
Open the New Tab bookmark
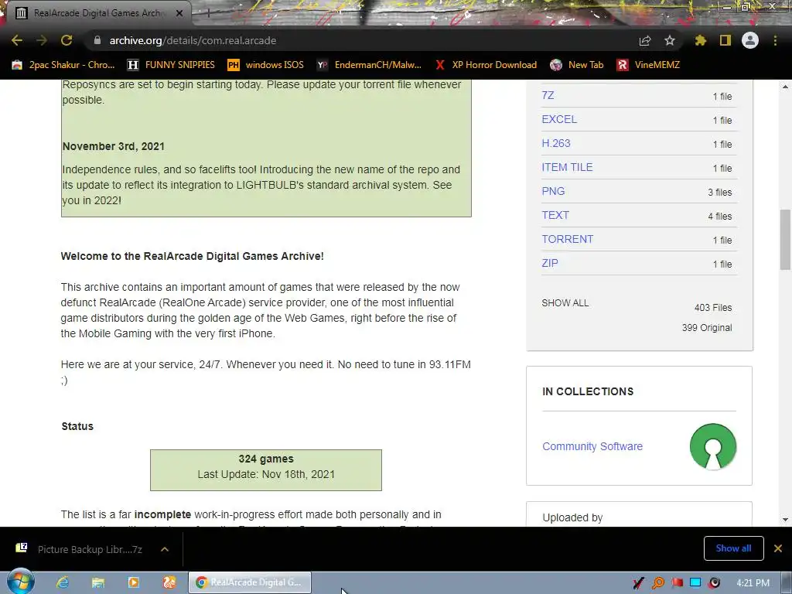tap(576, 65)
